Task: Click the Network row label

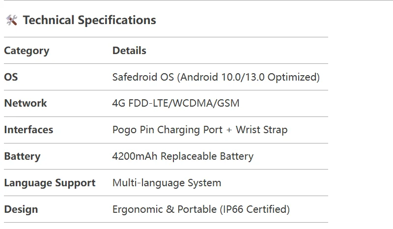Action: pyautogui.click(x=26, y=103)
